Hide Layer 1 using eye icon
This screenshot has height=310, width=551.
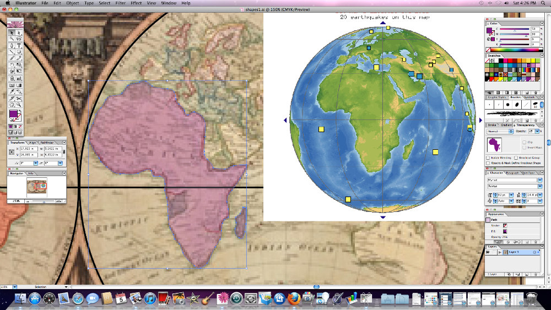click(x=488, y=252)
